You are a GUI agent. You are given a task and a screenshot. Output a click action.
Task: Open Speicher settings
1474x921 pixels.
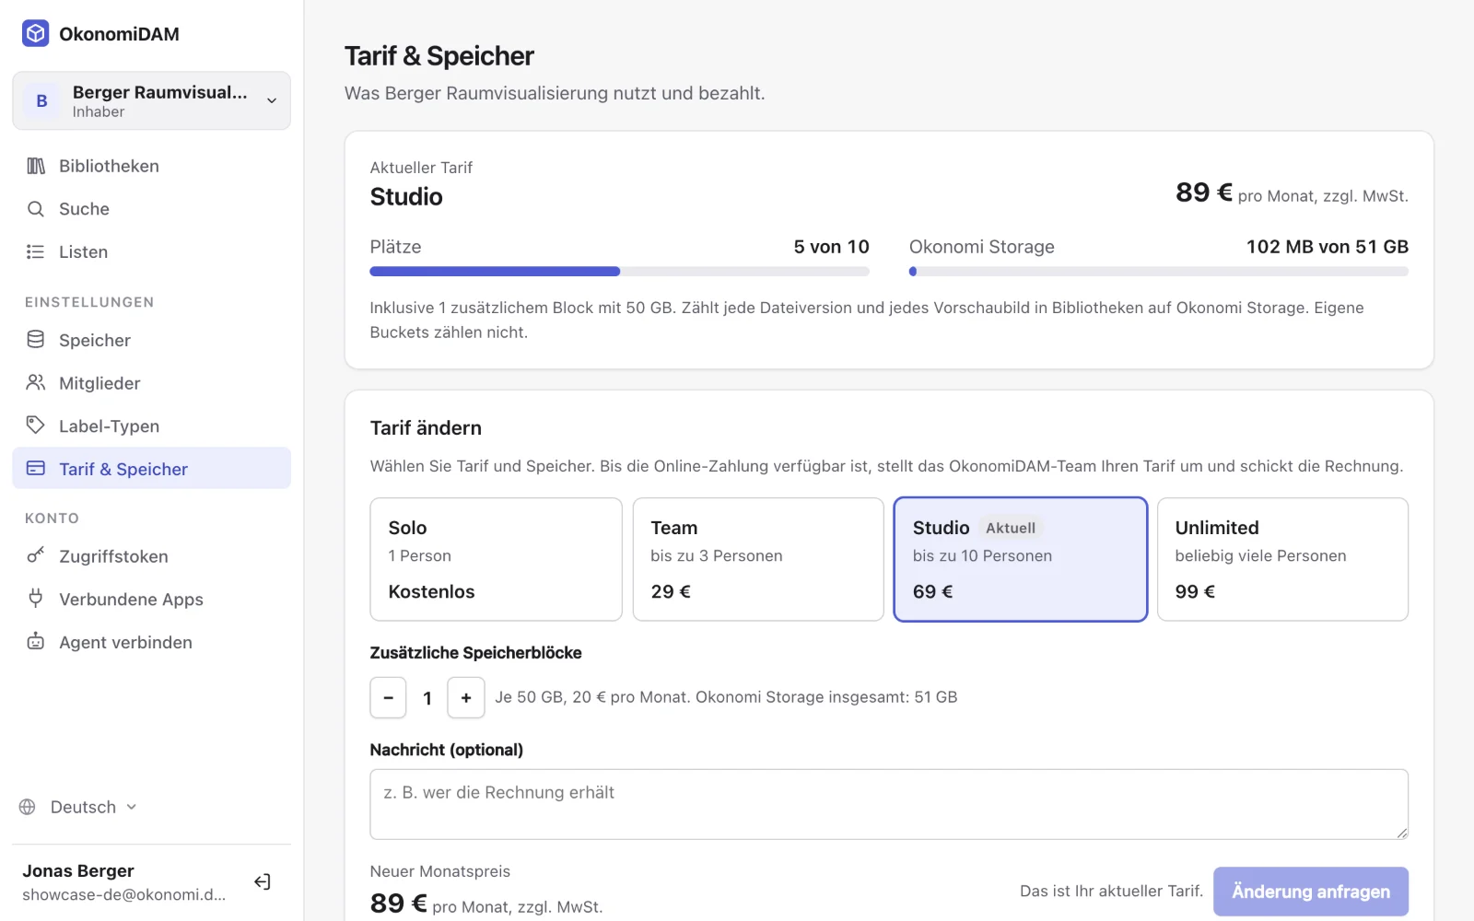[152, 340]
